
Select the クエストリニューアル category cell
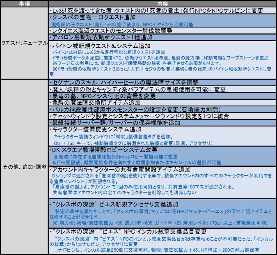coord(24,43)
